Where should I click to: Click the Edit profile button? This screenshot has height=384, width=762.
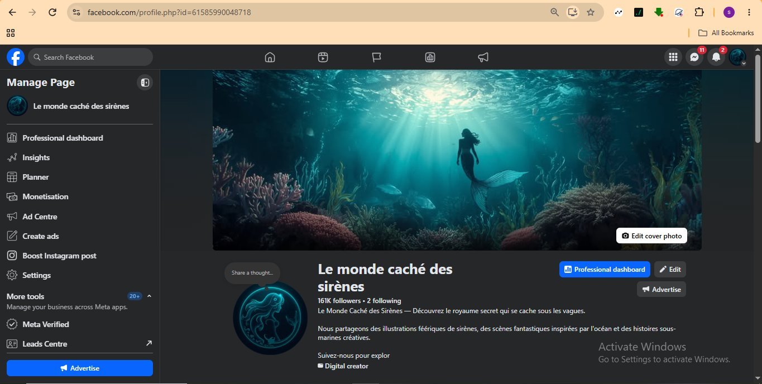[x=670, y=269]
